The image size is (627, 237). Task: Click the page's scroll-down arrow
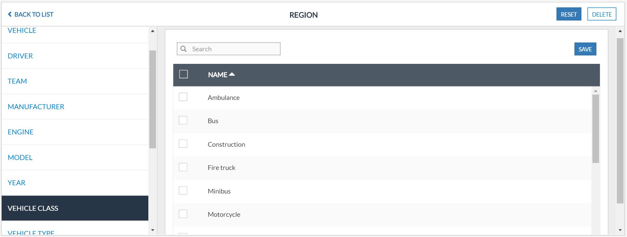pos(620,230)
